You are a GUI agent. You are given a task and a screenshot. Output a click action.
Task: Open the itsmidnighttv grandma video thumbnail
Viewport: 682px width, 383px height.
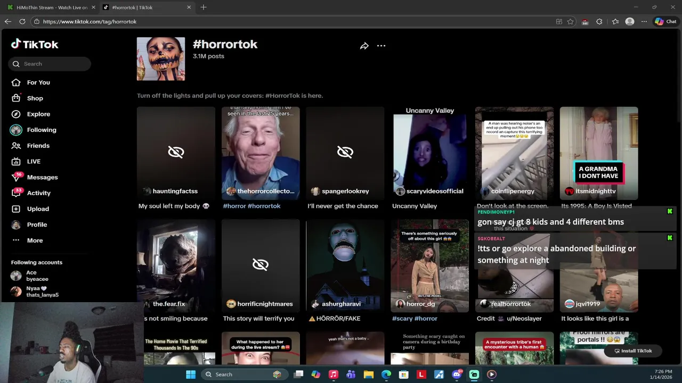pyautogui.click(x=599, y=153)
